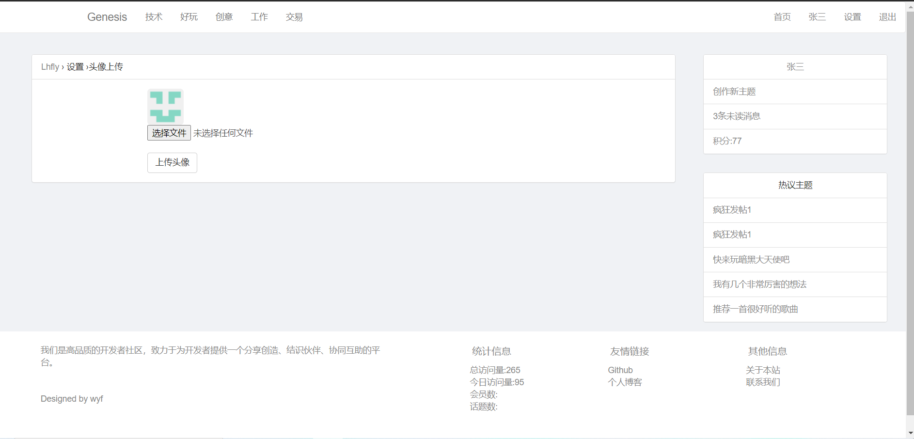Click 创作新主题 in the sidebar
The height and width of the screenshot is (439, 914).
[734, 92]
